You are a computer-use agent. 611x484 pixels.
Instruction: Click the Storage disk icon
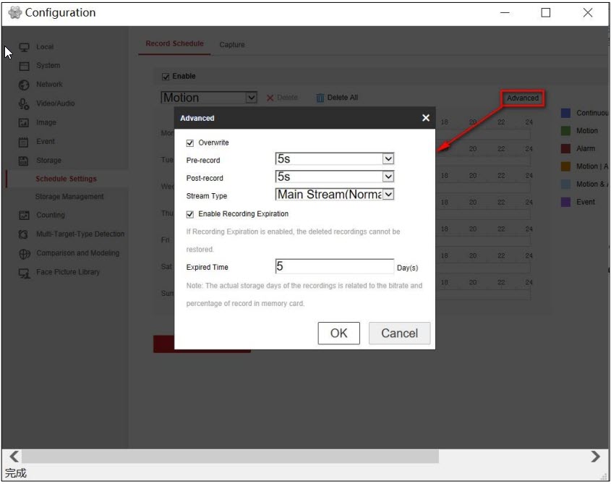click(x=24, y=161)
